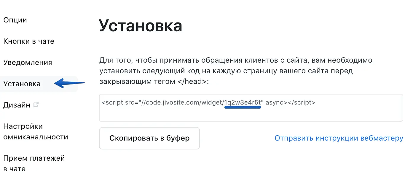Open the Дизайн sidebar item
The image size is (405, 176).
point(17,105)
